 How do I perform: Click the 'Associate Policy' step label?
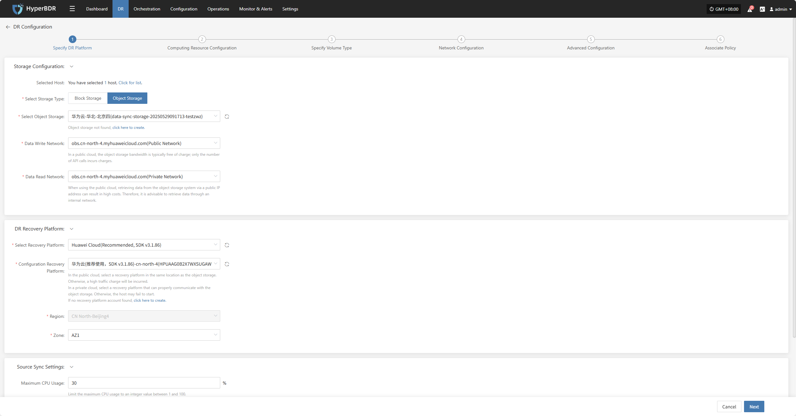(720, 48)
